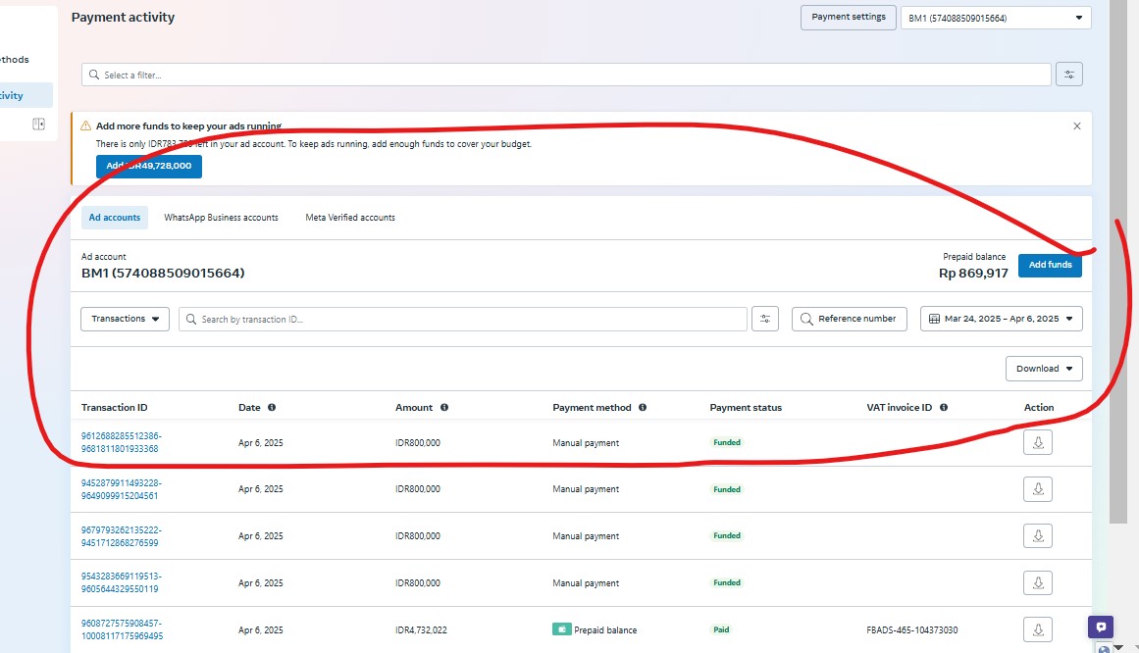Click info icon beside Payment method header

coord(643,408)
